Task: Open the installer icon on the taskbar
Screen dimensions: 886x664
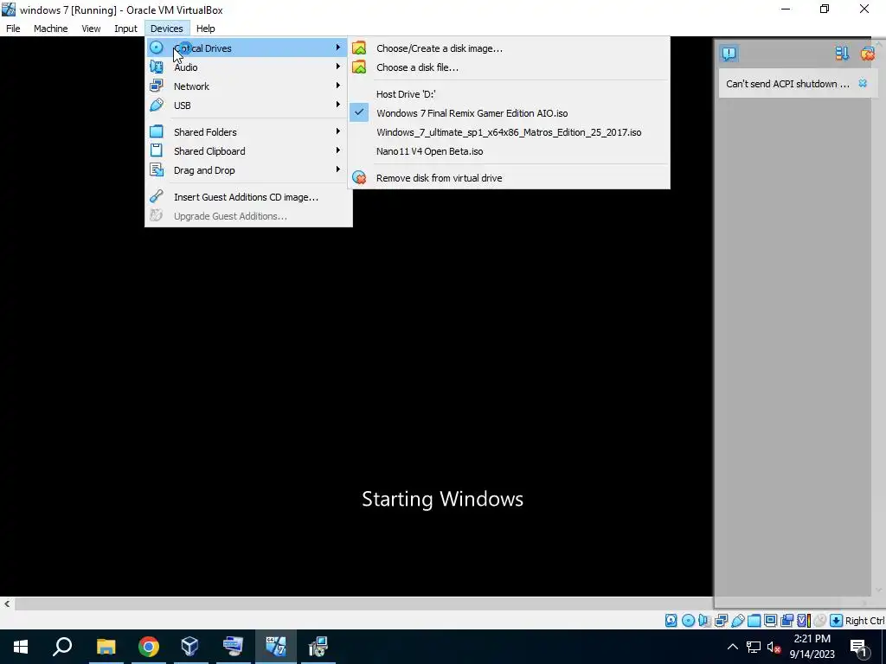Action: (318, 647)
